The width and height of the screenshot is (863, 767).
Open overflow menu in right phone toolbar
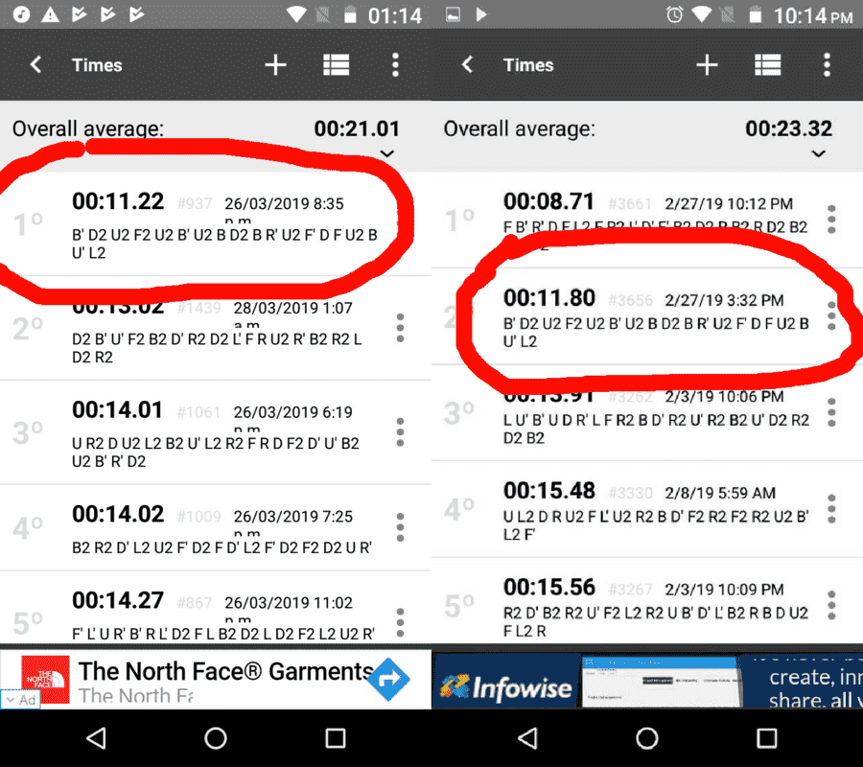tap(827, 65)
